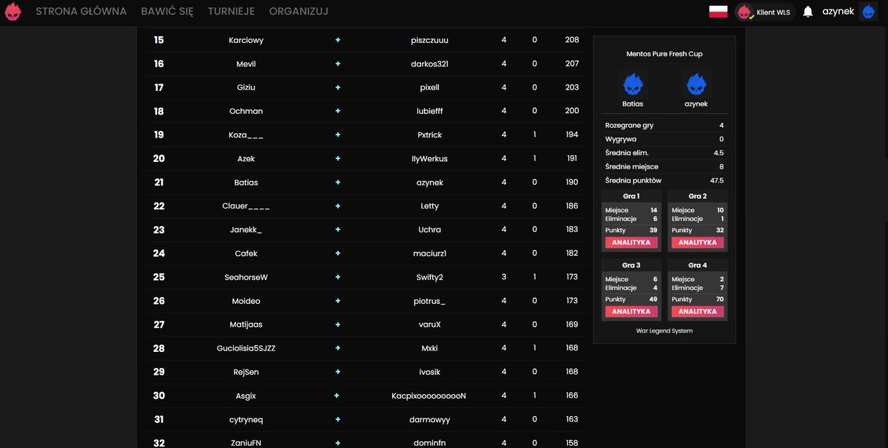Click the plus icon in Janekk_ row
This screenshot has height=448, width=888.
[x=337, y=230]
